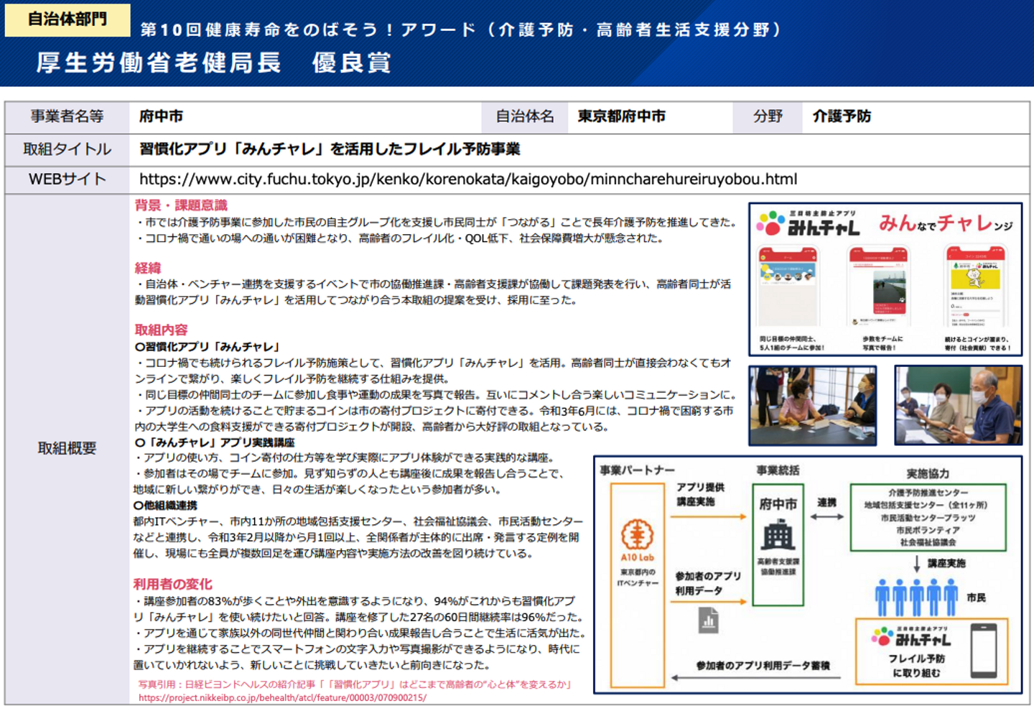Click the みんなでチャレンジ slogan text
Viewport: 1034px width, 716px height.
click(x=946, y=223)
